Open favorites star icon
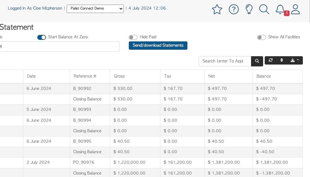Screen dimensions: 310x177 (217, 9)
